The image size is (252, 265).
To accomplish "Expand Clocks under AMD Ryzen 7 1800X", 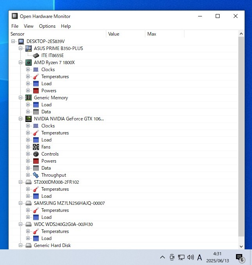I will [28, 70].
